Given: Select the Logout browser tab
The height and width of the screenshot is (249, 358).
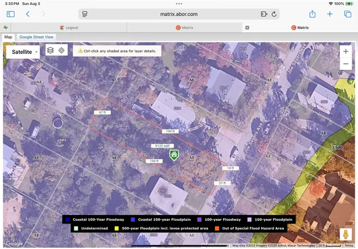Looking at the screenshot, I should tap(70, 27).
